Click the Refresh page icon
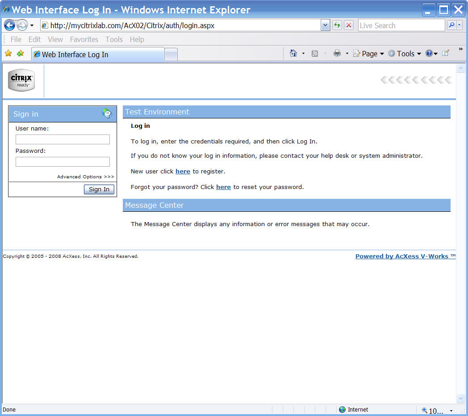This screenshot has width=468, height=416. 337,25
